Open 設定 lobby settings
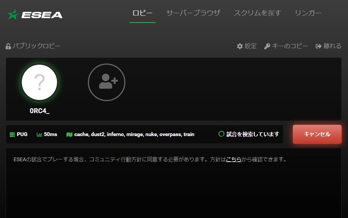 (250, 46)
